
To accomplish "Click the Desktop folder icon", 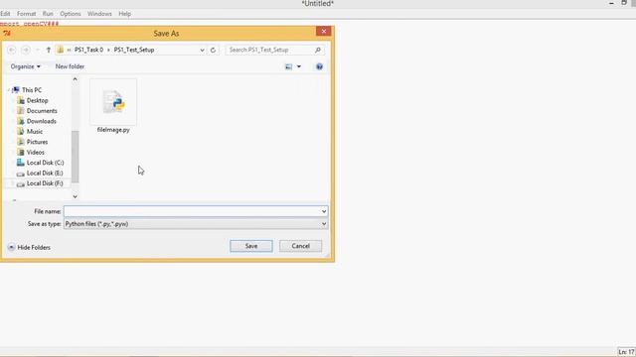I will coord(21,100).
